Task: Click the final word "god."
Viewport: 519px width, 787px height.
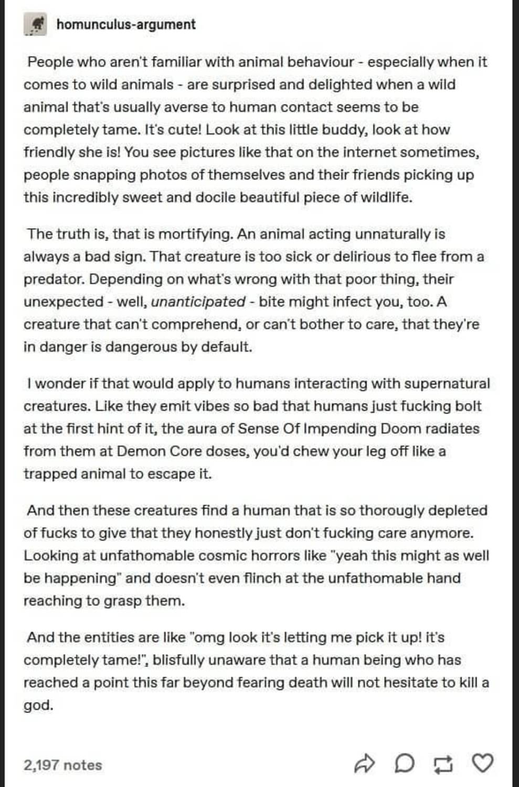Action: 38,705
